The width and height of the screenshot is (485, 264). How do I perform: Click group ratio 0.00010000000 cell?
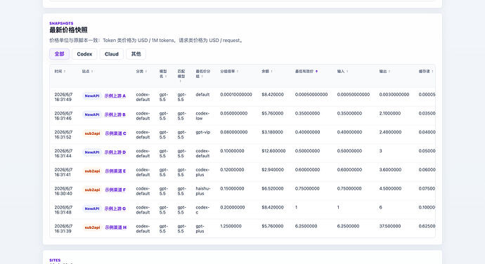click(x=236, y=95)
